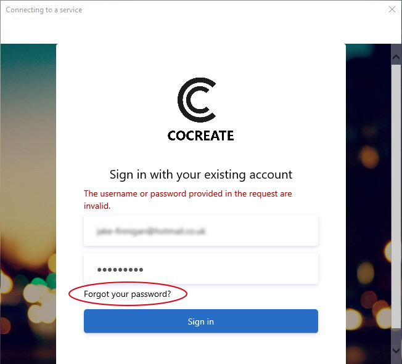Viewport: 402px width, 364px height.
Task: Click the COCREATE wordmark text
Action: pos(200,135)
